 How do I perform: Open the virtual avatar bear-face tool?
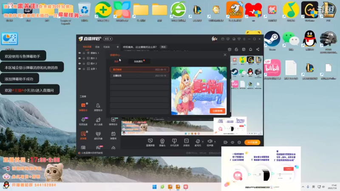[98, 135]
